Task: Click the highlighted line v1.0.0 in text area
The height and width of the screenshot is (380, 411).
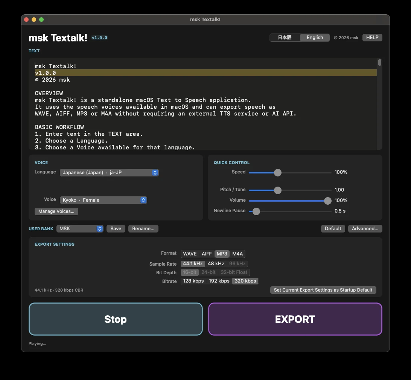Action: coord(206,73)
